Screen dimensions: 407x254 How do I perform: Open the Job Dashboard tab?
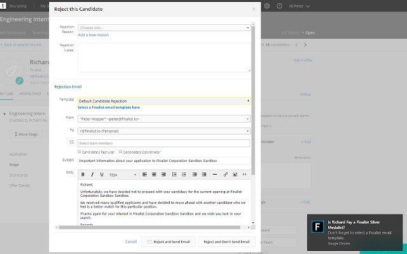click(13, 32)
